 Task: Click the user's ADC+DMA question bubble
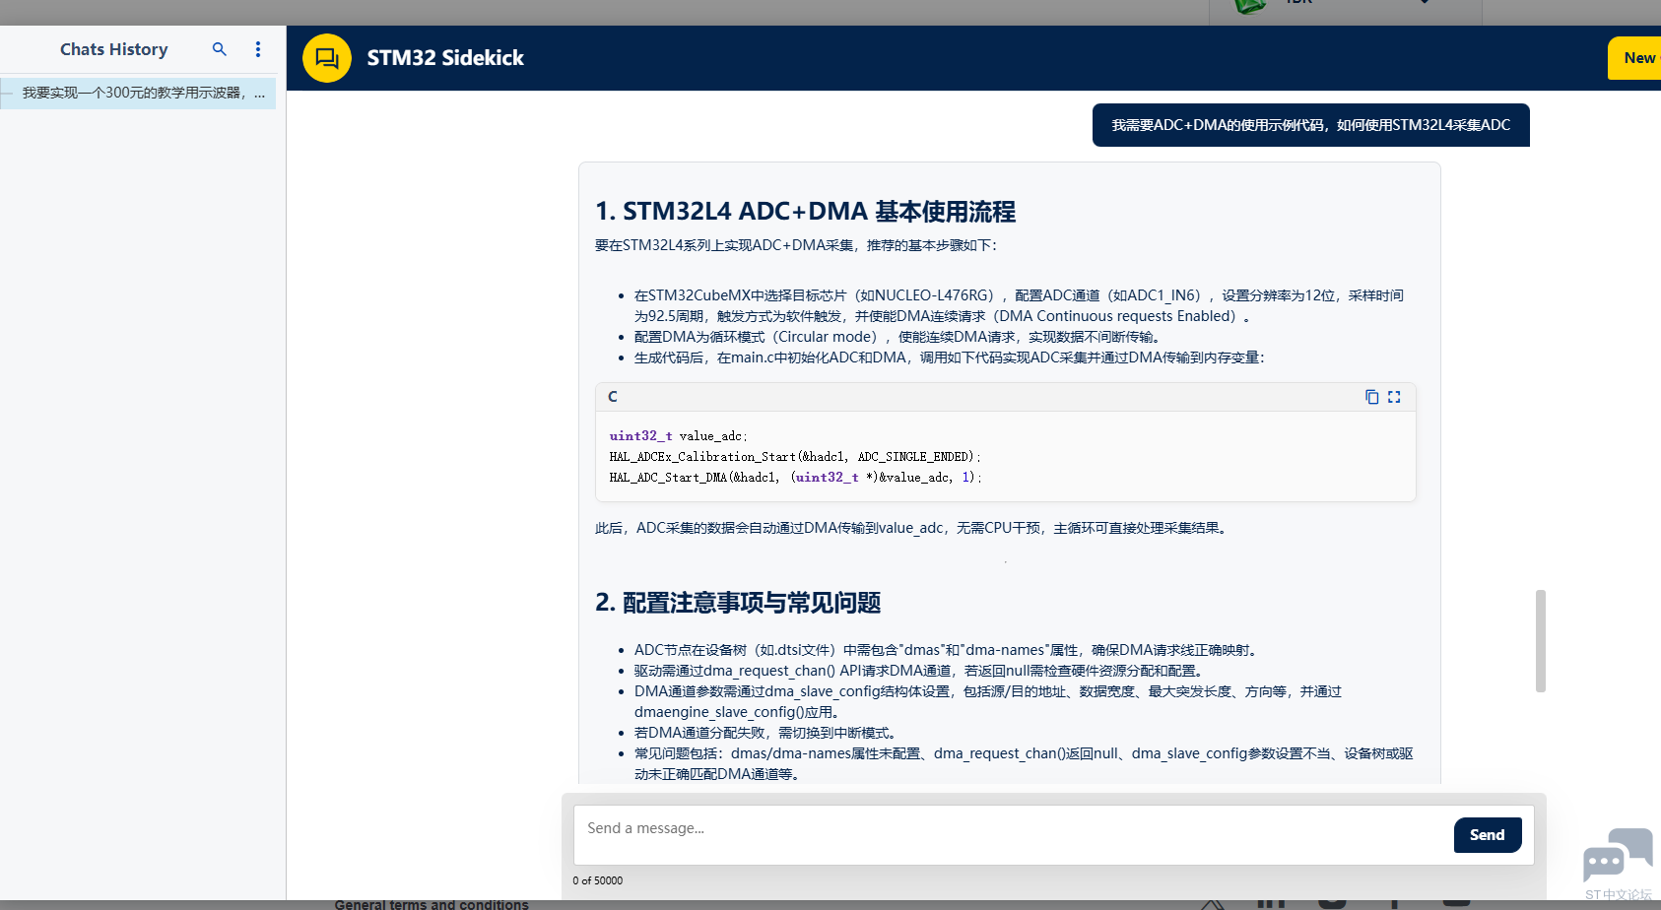(x=1310, y=125)
